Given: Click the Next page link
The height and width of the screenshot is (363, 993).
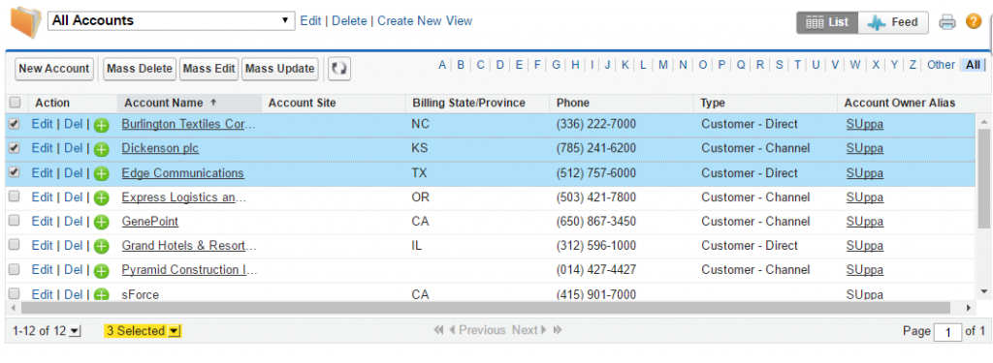Looking at the screenshot, I should pyautogui.click(x=529, y=330).
